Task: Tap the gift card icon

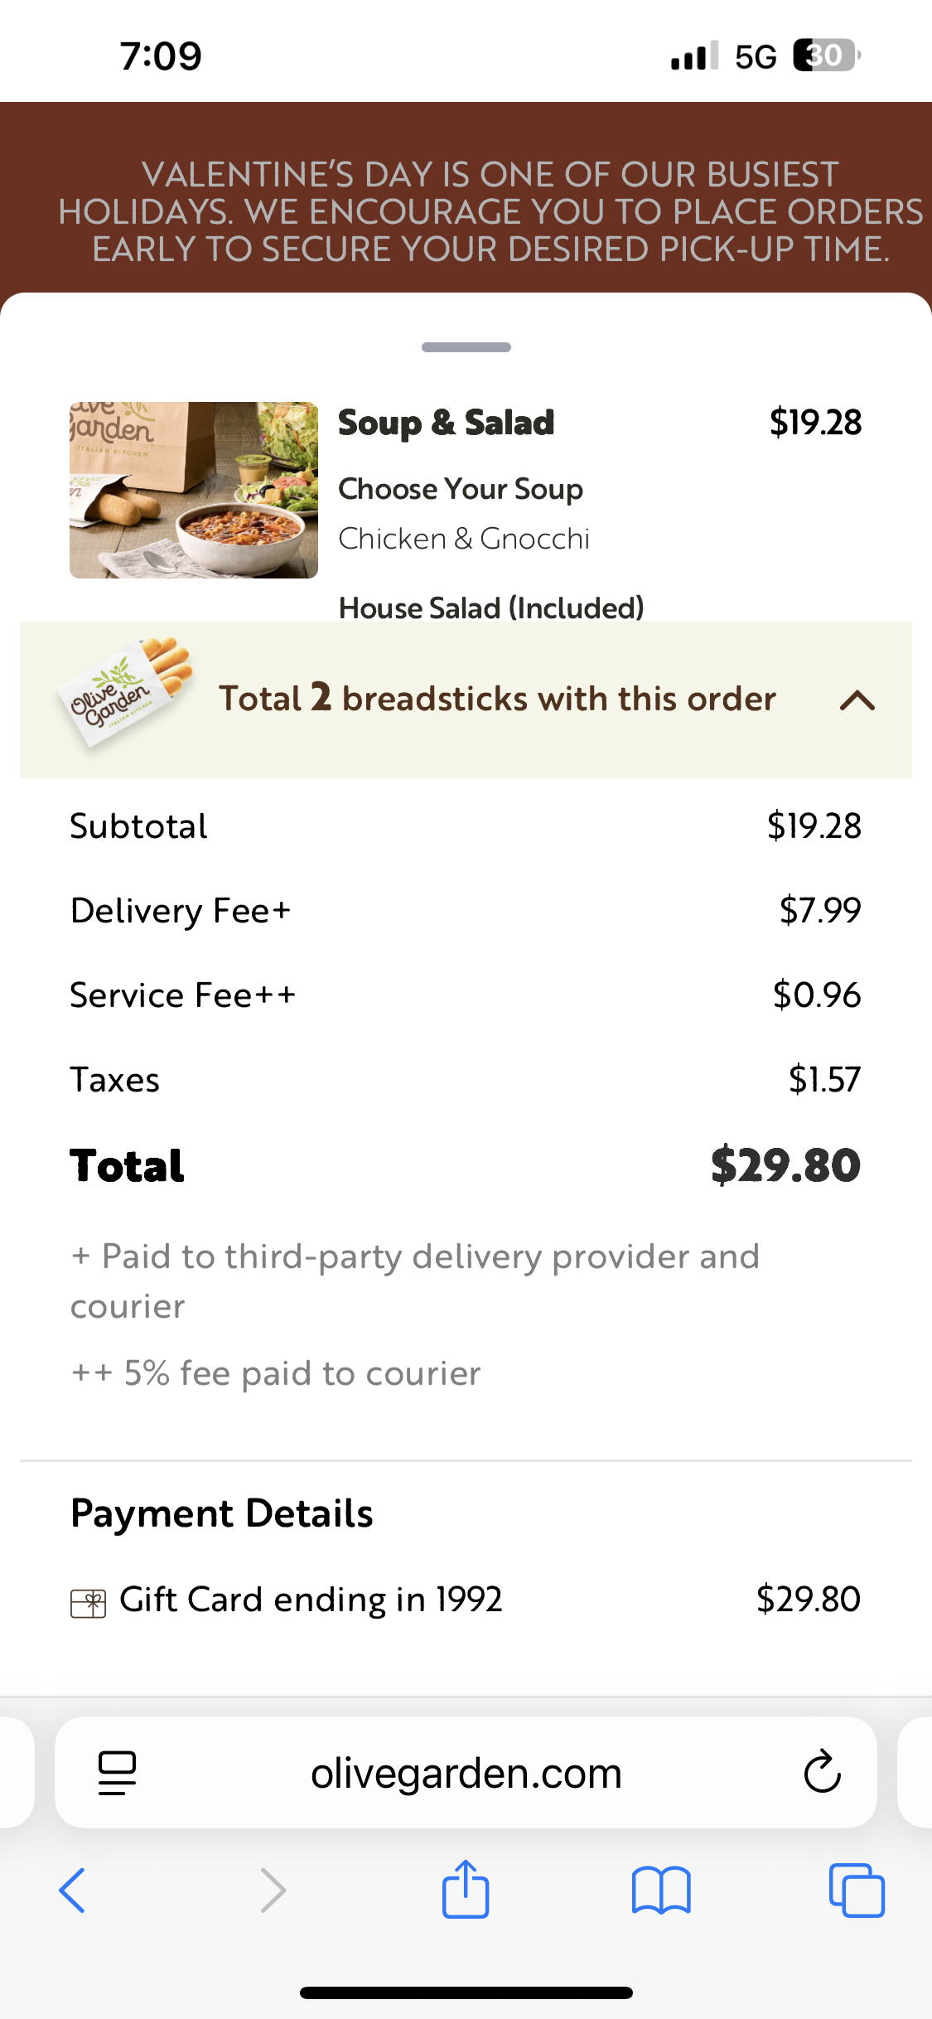Action: click(88, 1603)
